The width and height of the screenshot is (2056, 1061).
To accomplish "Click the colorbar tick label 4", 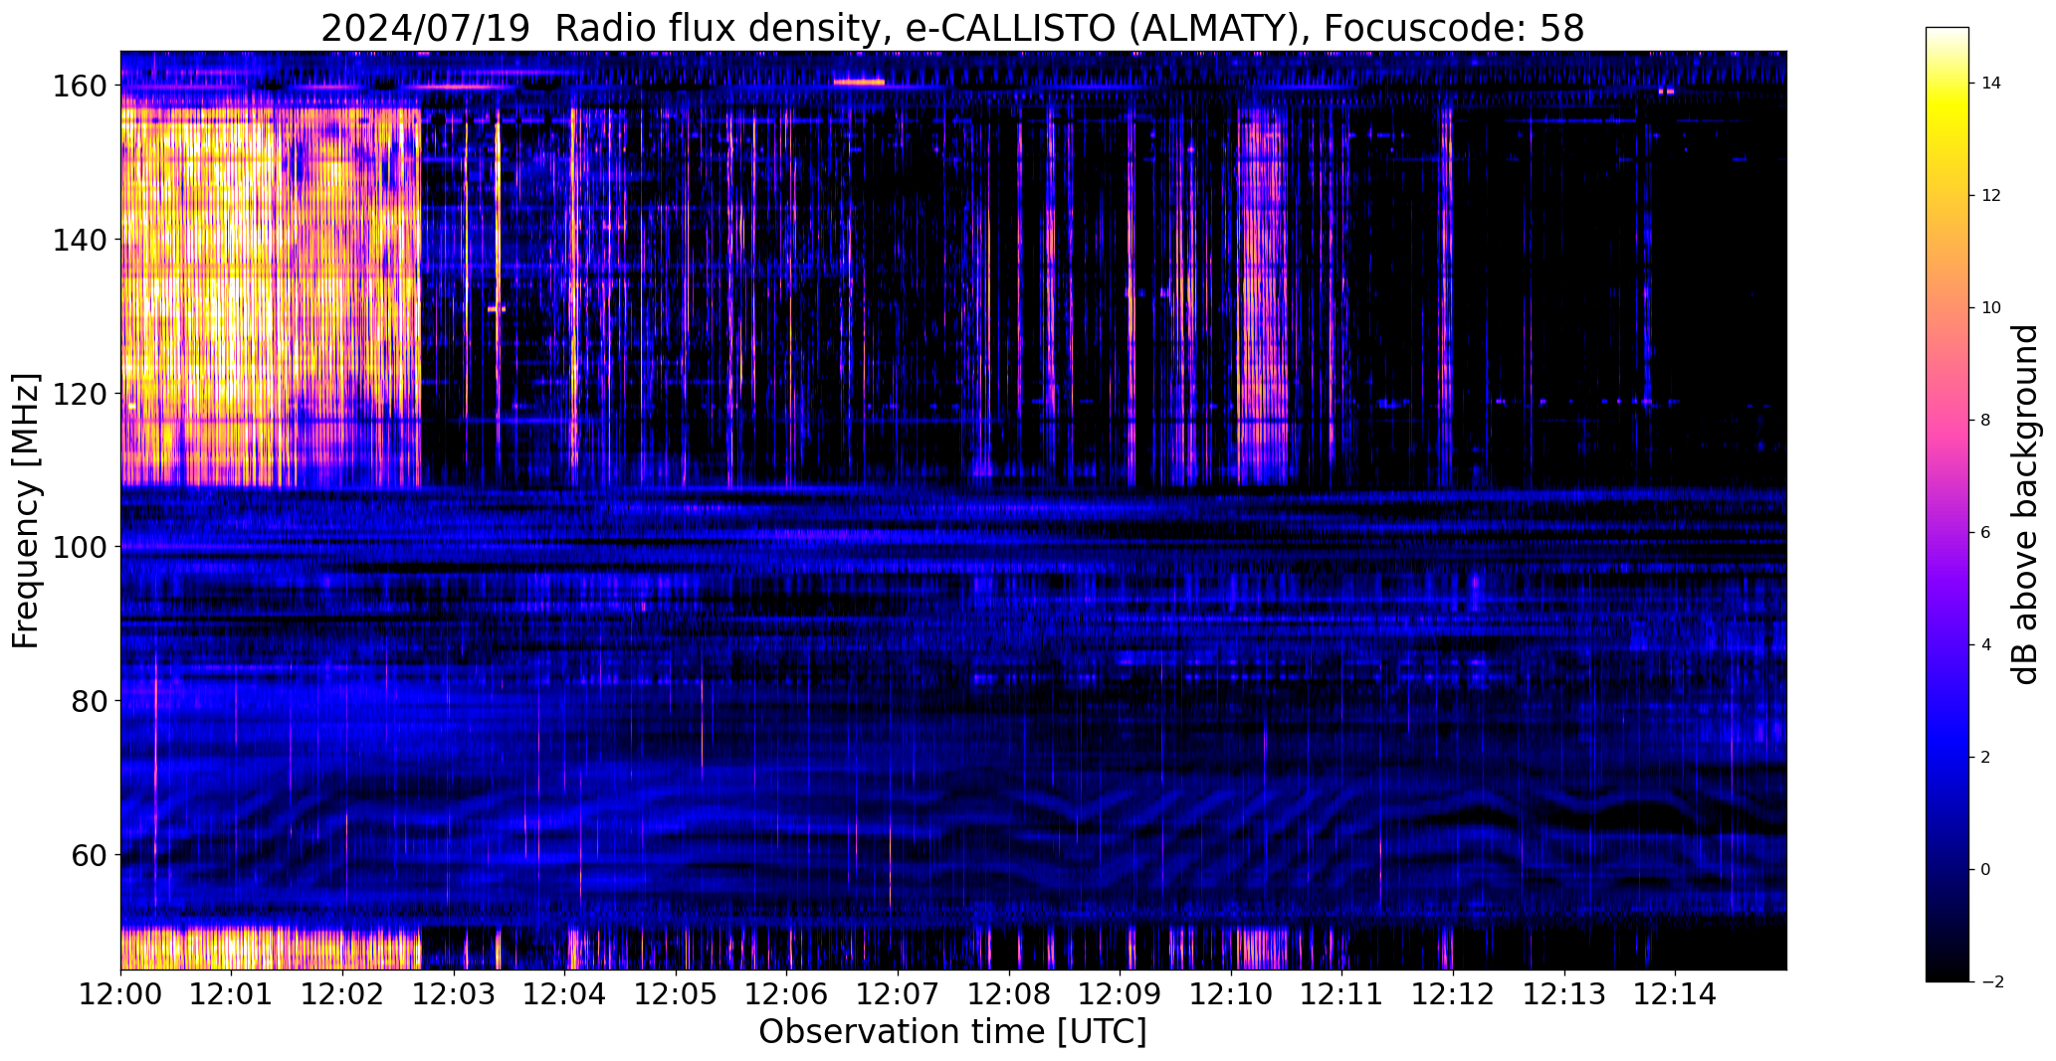I will click(1986, 645).
